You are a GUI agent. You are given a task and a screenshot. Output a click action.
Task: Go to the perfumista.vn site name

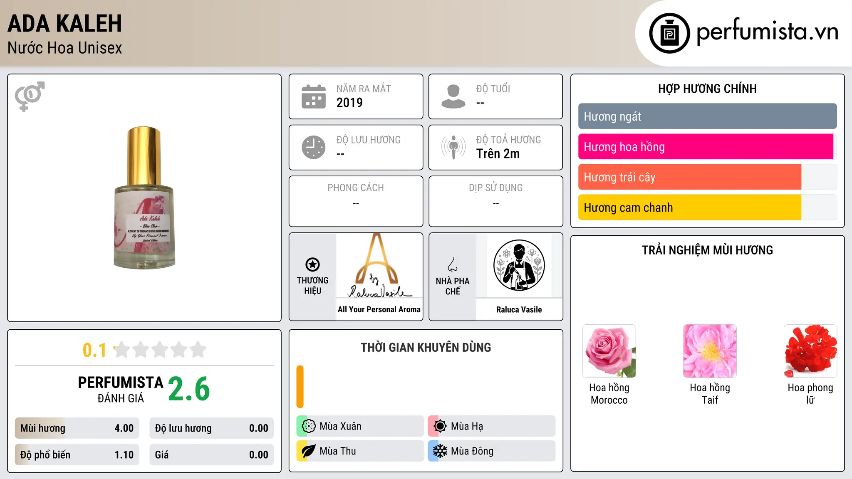pyautogui.click(x=767, y=32)
